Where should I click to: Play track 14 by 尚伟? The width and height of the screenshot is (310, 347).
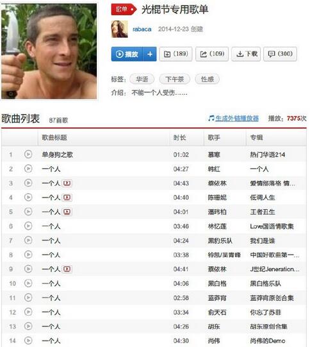[28, 341]
